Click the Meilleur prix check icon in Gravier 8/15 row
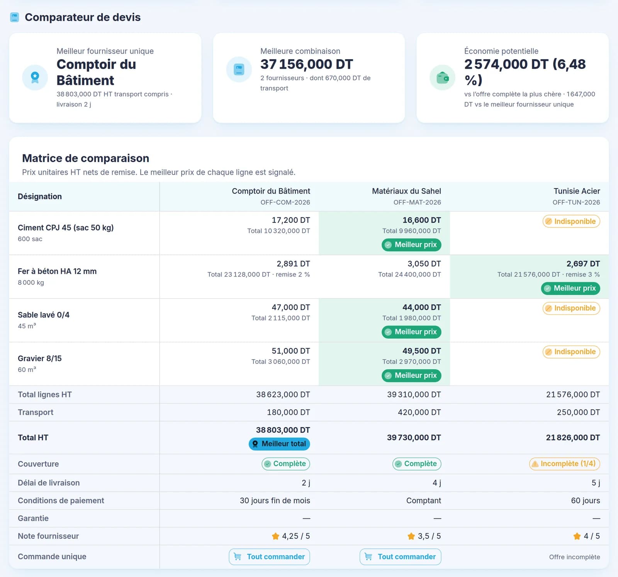The height and width of the screenshot is (577, 618). [x=388, y=376]
